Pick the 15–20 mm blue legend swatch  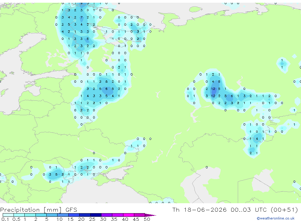click(74, 215)
